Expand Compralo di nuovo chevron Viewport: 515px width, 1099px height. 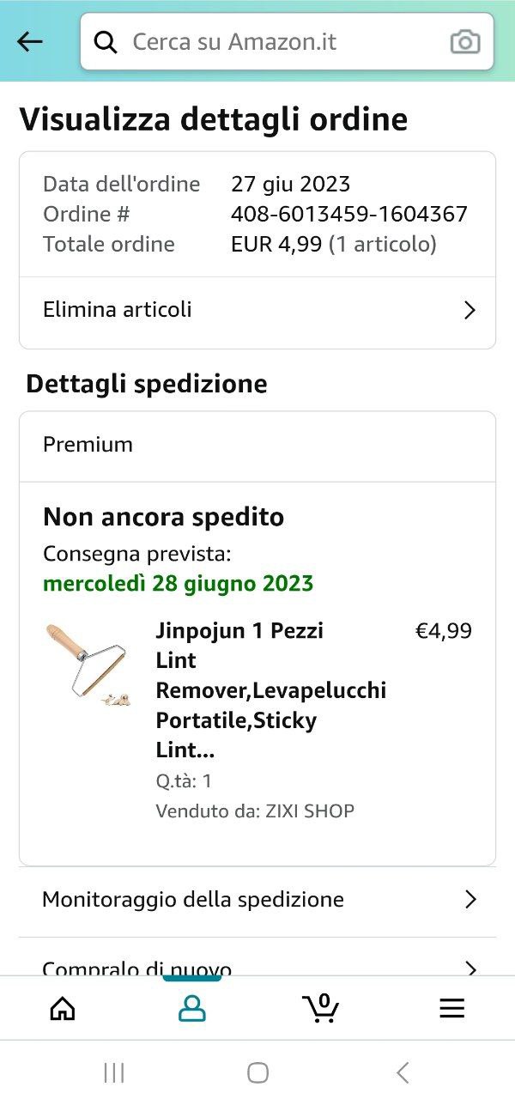point(470,968)
